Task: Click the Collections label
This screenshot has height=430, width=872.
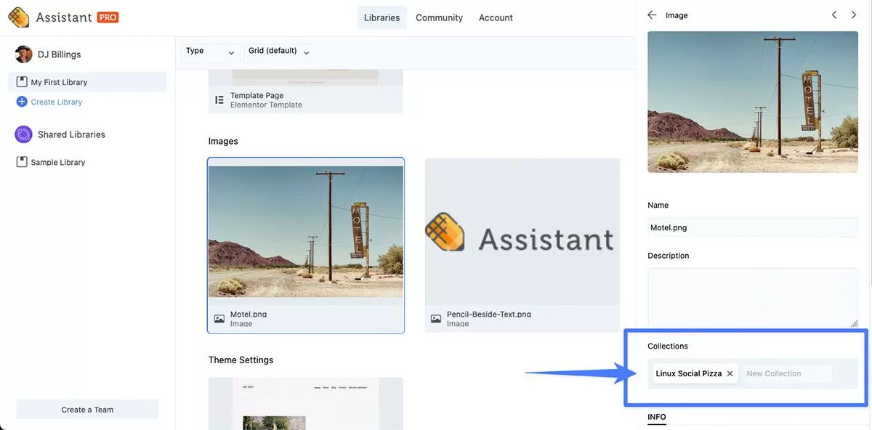Action: 668,346
